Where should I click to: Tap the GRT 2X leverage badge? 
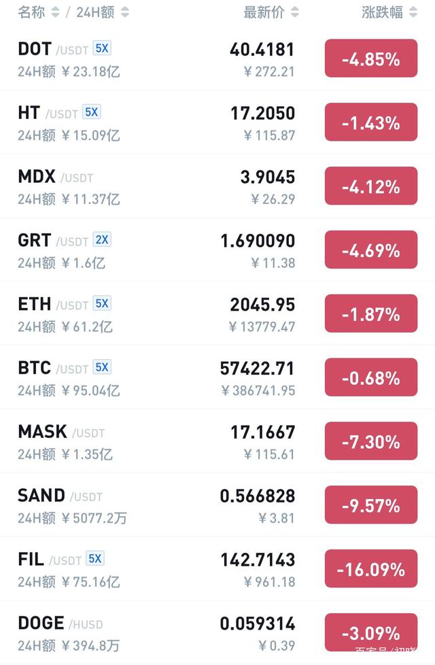pyautogui.click(x=102, y=239)
